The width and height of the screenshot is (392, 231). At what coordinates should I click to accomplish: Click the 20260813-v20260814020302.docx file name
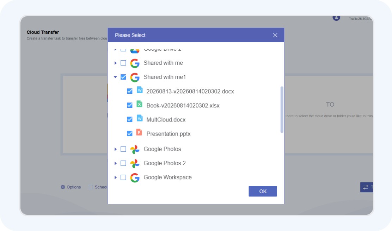(x=190, y=92)
